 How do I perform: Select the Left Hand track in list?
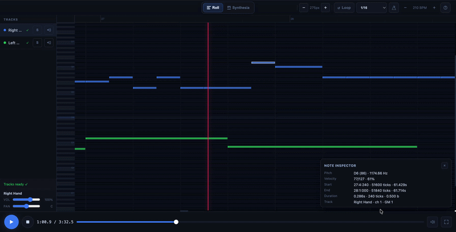[15, 43]
